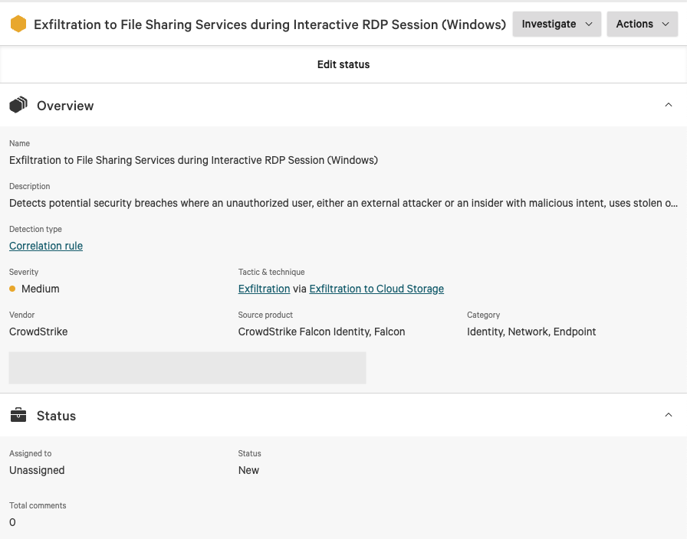Click the Overview section stacked-cubes icon
This screenshot has height=539, width=687.
pos(18,105)
